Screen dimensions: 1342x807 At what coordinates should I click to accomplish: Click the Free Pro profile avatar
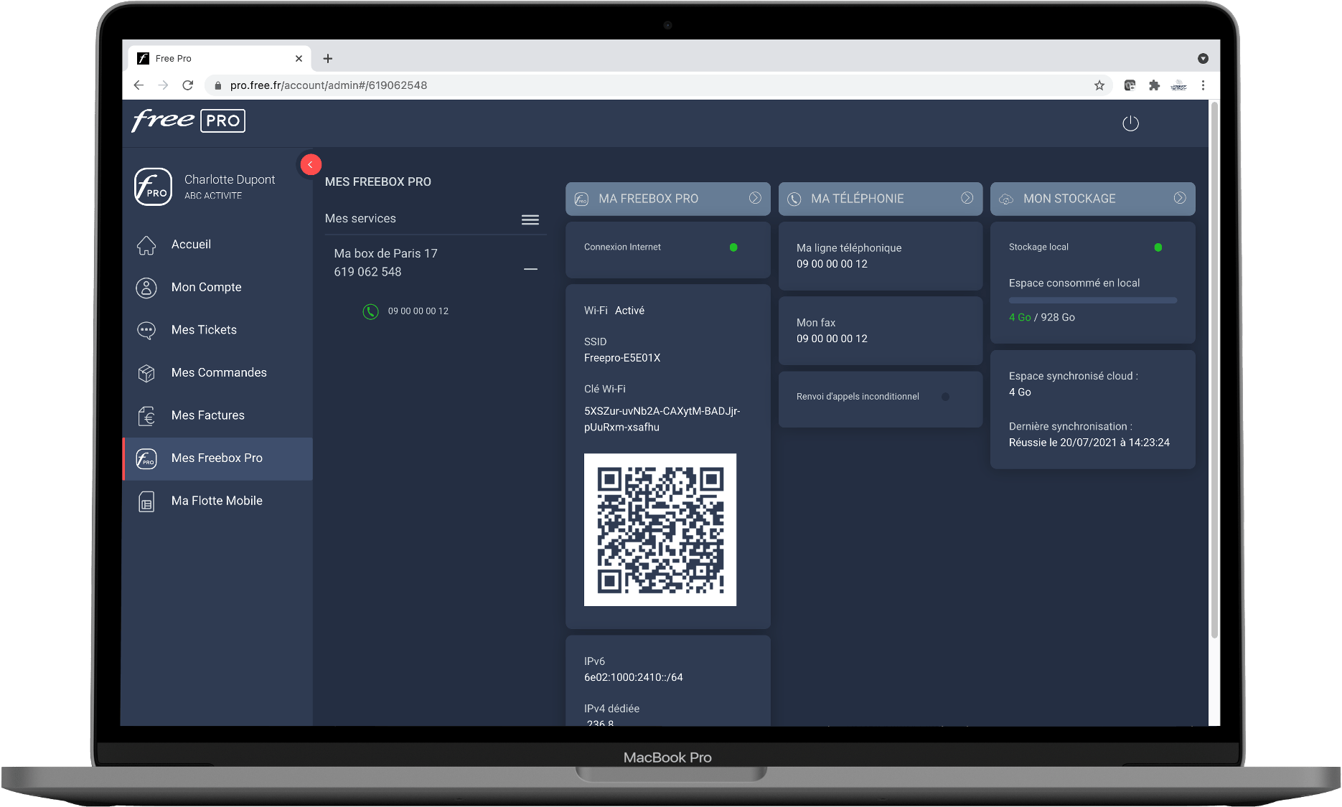pos(153,187)
